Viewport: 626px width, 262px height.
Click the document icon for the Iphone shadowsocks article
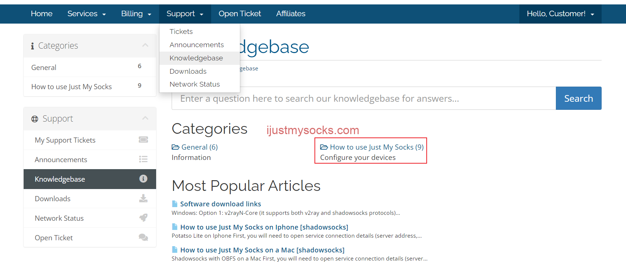coord(175,227)
